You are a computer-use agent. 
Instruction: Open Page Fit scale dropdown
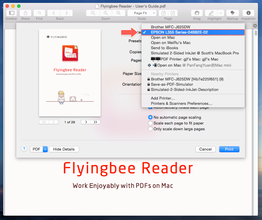tap(142, 13)
